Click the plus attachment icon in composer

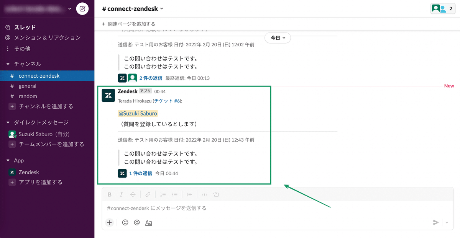(x=110, y=222)
